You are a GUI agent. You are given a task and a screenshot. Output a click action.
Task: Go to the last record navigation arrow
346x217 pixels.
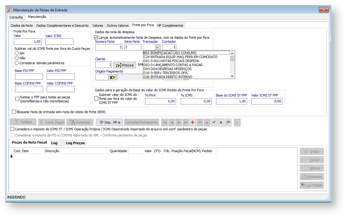point(186,122)
